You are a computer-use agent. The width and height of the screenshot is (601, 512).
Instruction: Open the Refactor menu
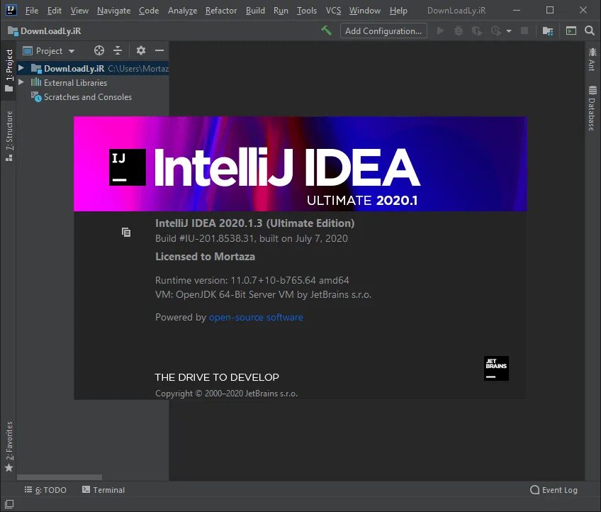click(x=221, y=11)
